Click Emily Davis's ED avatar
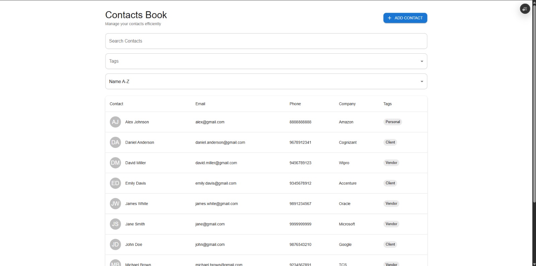Viewport: 536px width, 266px height. click(x=115, y=183)
